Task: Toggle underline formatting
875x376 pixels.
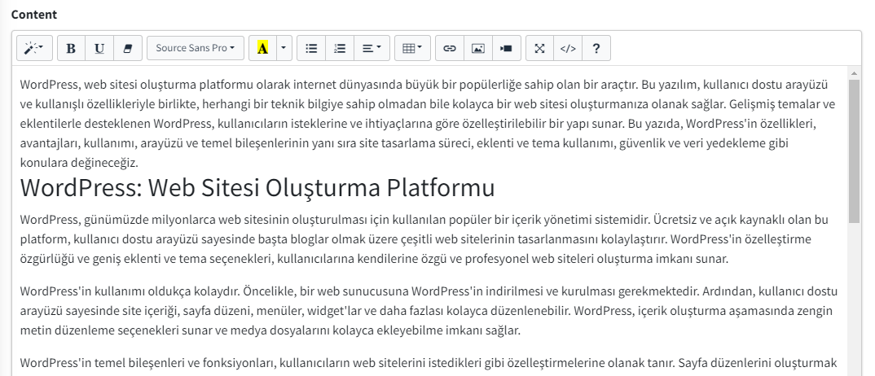Action: [x=99, y=49]
